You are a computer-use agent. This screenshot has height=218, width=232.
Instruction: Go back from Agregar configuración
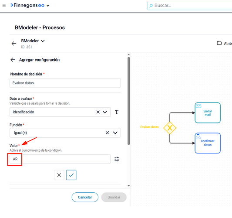coord(13,60)
